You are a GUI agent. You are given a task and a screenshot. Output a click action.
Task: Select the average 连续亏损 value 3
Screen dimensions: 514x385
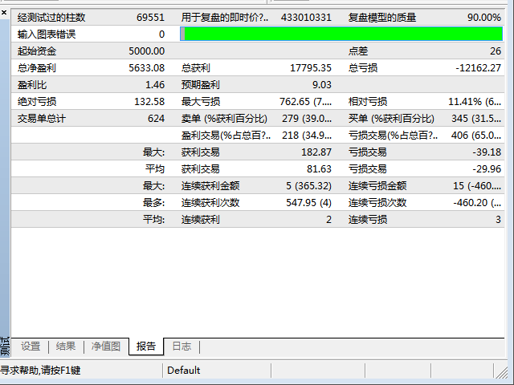(x=498, y=219)
